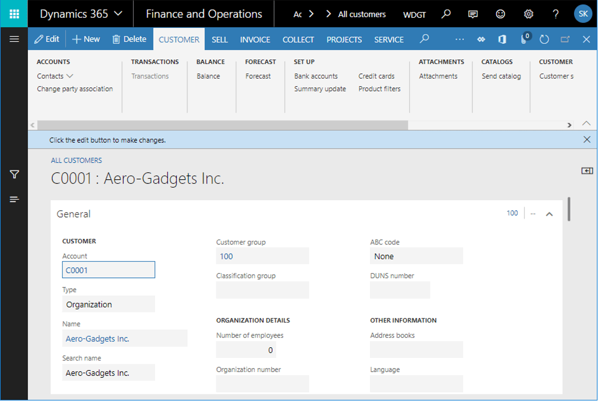598x401 pixels.
Task: Toggle the FactBox pane icon
Action: pos(587,170)
